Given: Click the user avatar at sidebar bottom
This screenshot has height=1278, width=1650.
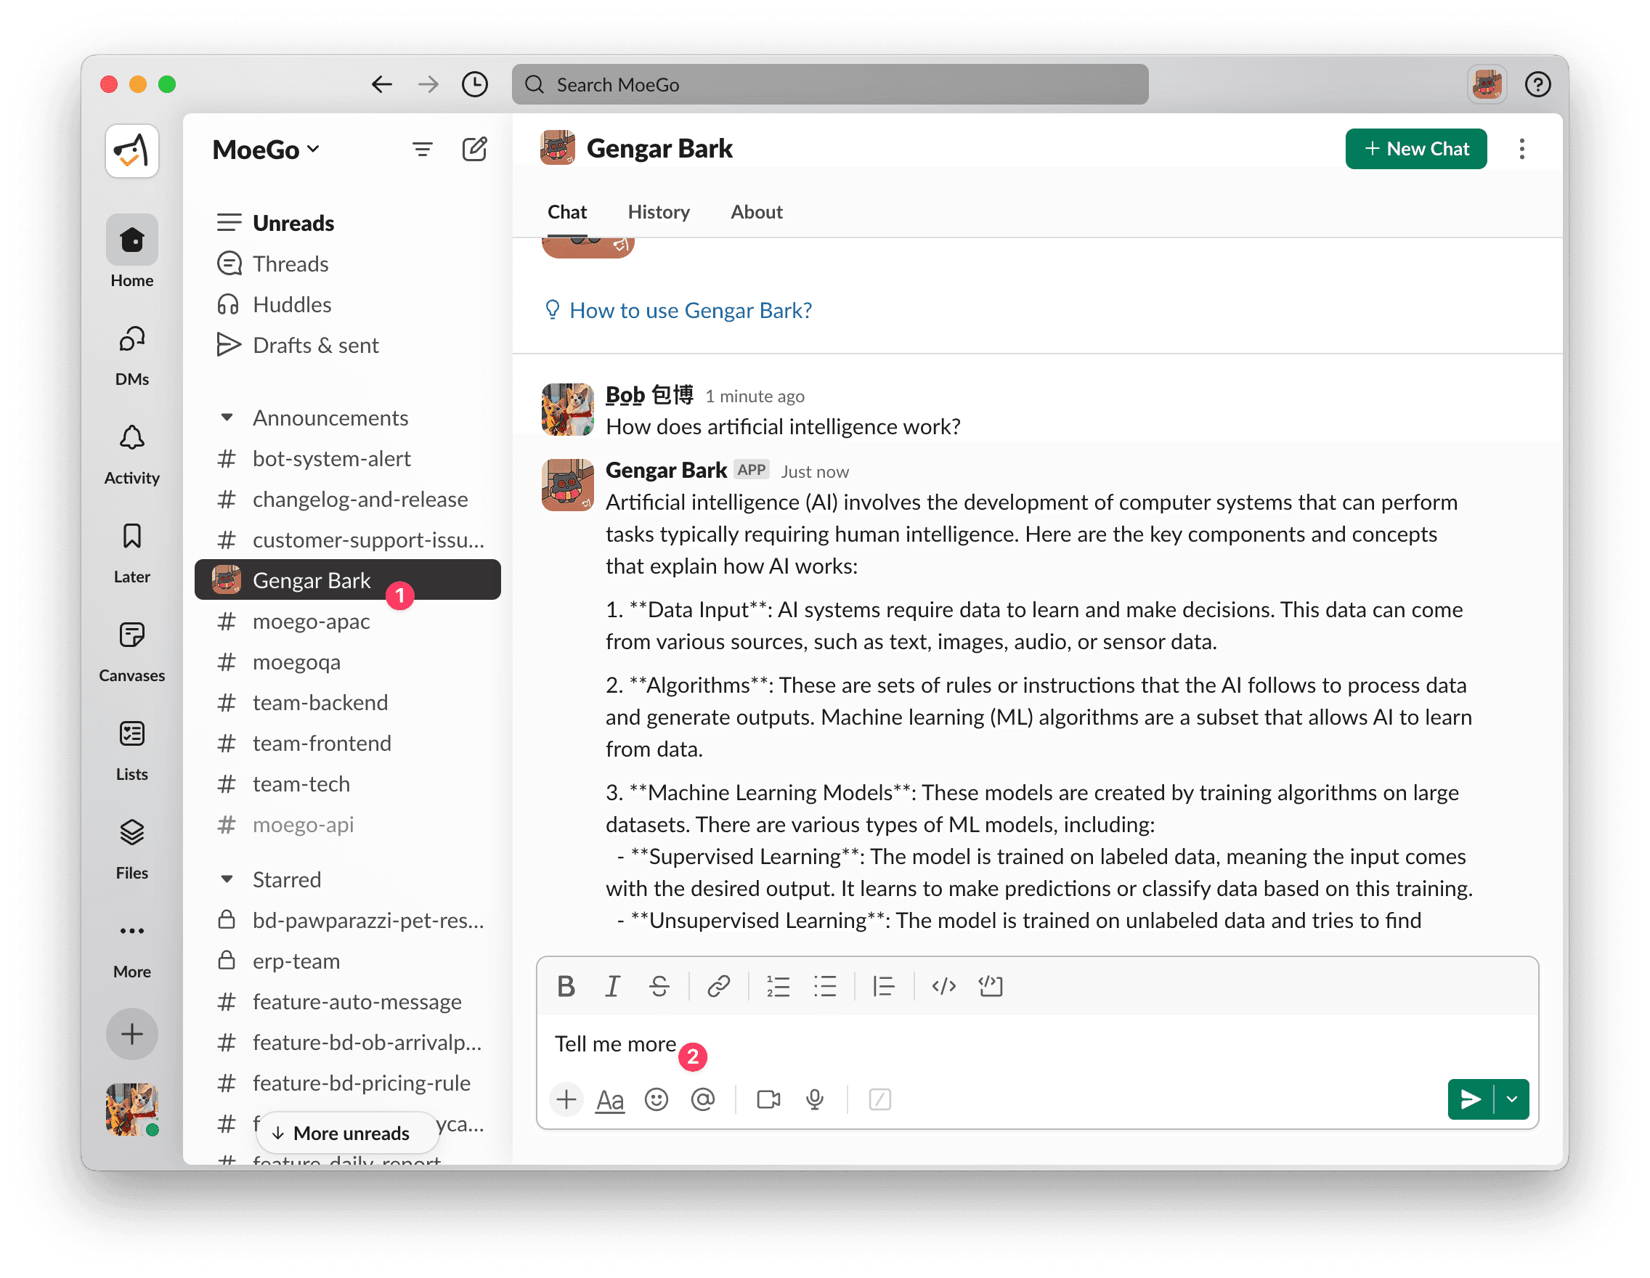Looking at the screenshot, I should (x=131, y=1110).
